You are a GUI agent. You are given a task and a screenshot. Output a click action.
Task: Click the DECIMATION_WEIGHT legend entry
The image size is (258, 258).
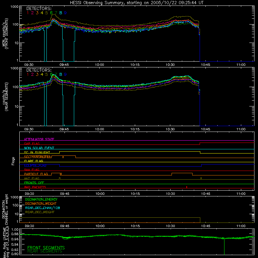41,203
